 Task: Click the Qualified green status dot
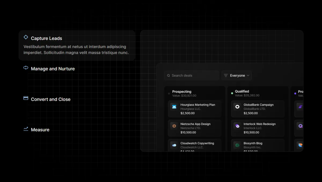232,93
